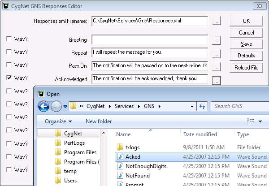Change view with the view layout icon
Viewport: 269px width, 186px height.
[x=251, y=121]
